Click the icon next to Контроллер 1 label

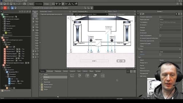[x=16, y=17]
